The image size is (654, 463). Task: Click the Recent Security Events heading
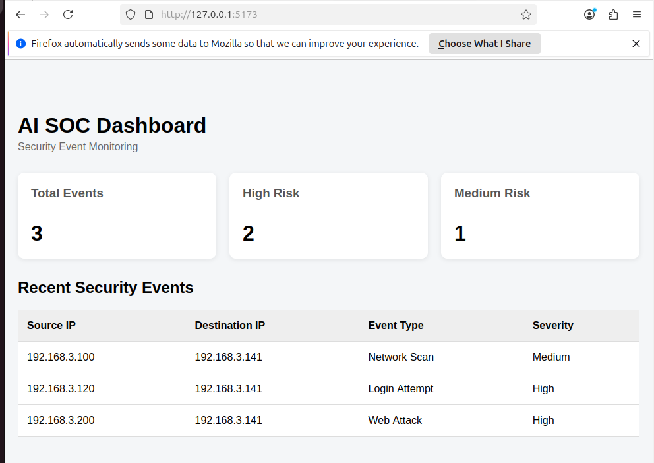tap(105, 288)
